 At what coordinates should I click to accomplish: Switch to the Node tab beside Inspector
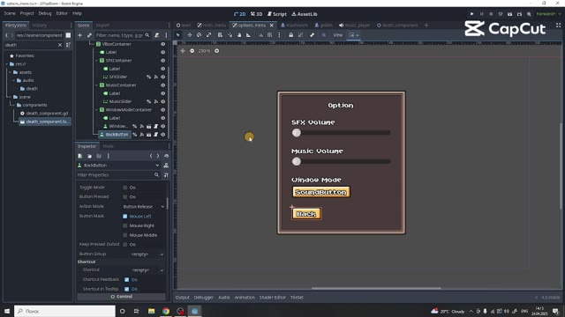pos(108,146)
